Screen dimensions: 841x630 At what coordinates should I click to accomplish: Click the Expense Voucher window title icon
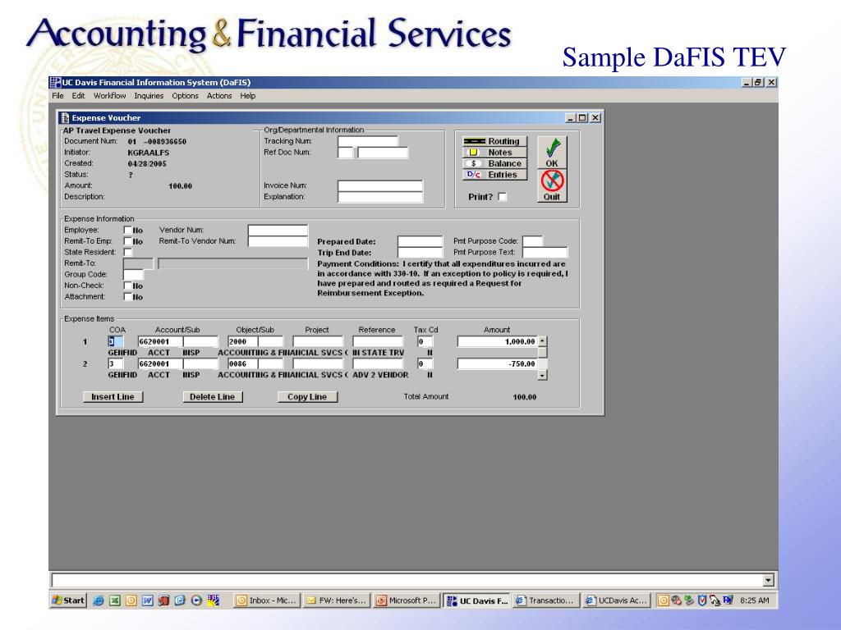coord(65,117)
